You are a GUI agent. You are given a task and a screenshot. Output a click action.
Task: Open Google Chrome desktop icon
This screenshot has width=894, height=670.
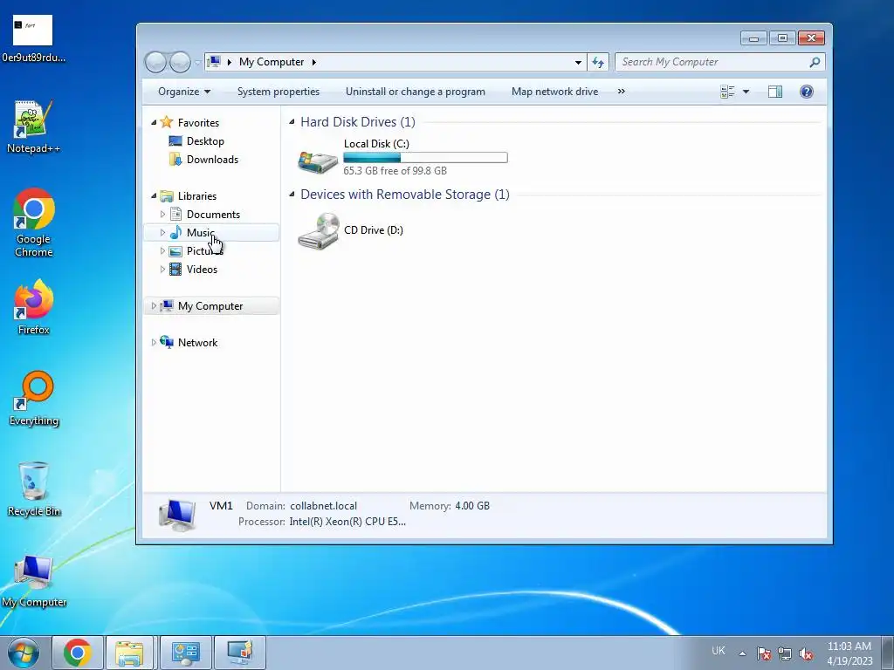pyautogui.click(x=34, y=222)
